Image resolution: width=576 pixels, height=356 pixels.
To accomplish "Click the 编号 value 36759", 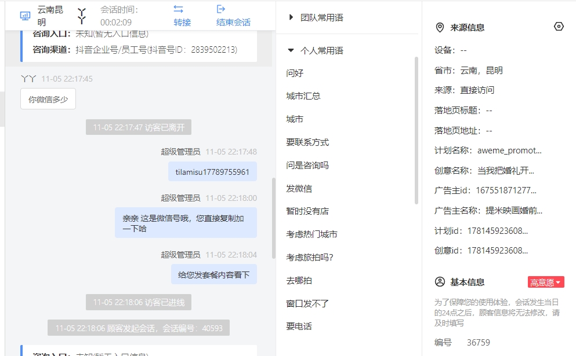I will 479,343.
